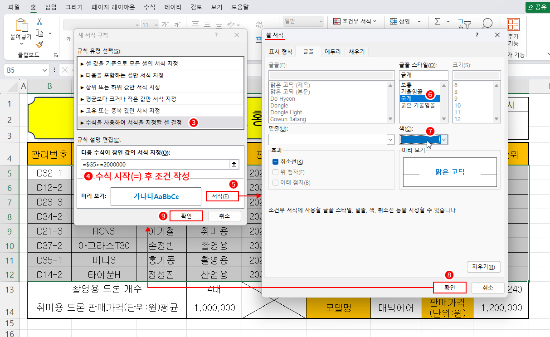Open the 밑줄 underline dropdown

pyautogui.click(x=390, y=140)
